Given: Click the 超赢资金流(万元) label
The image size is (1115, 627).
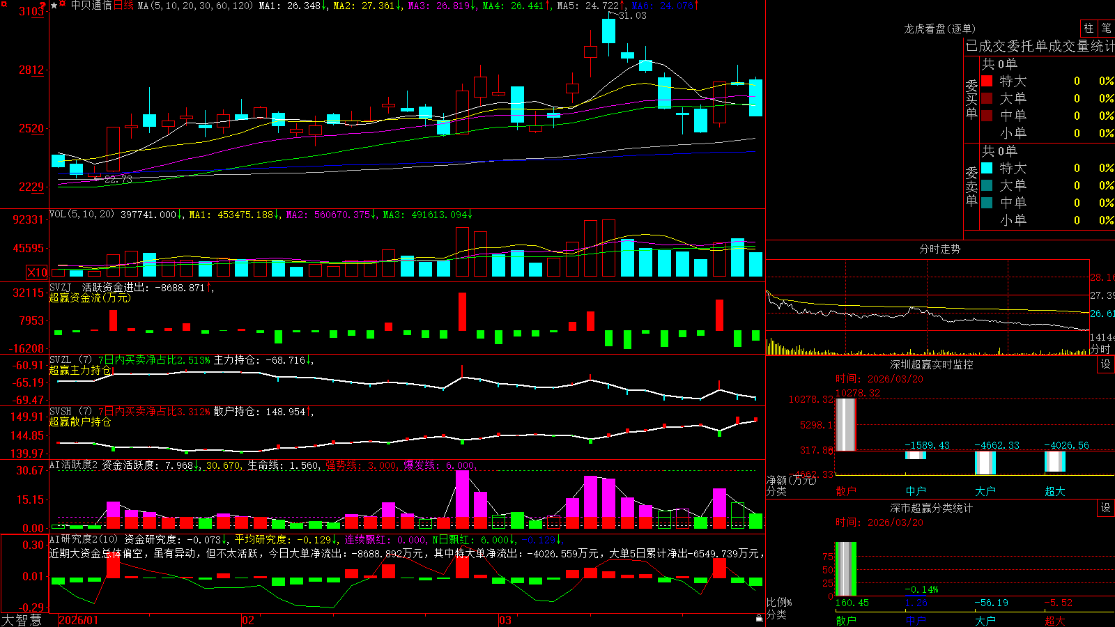Looking at the screenshot, I should coord(90,297).
